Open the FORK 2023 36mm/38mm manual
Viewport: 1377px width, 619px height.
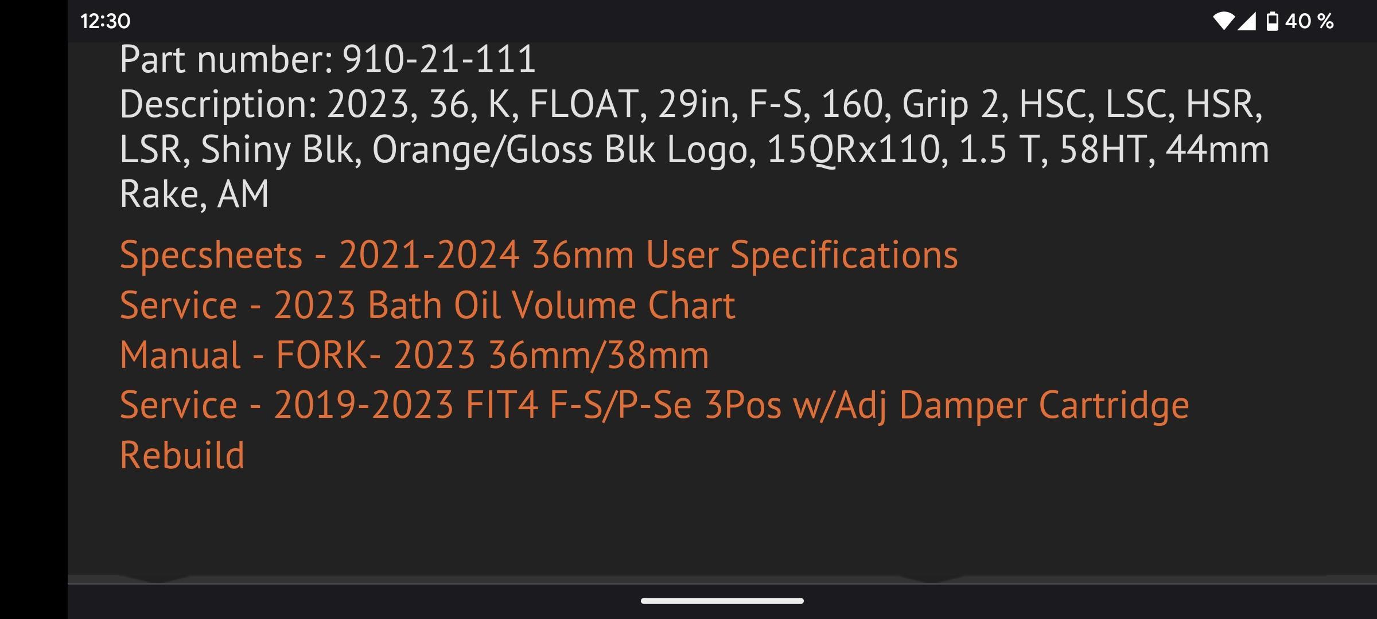(x=414, y=355)
